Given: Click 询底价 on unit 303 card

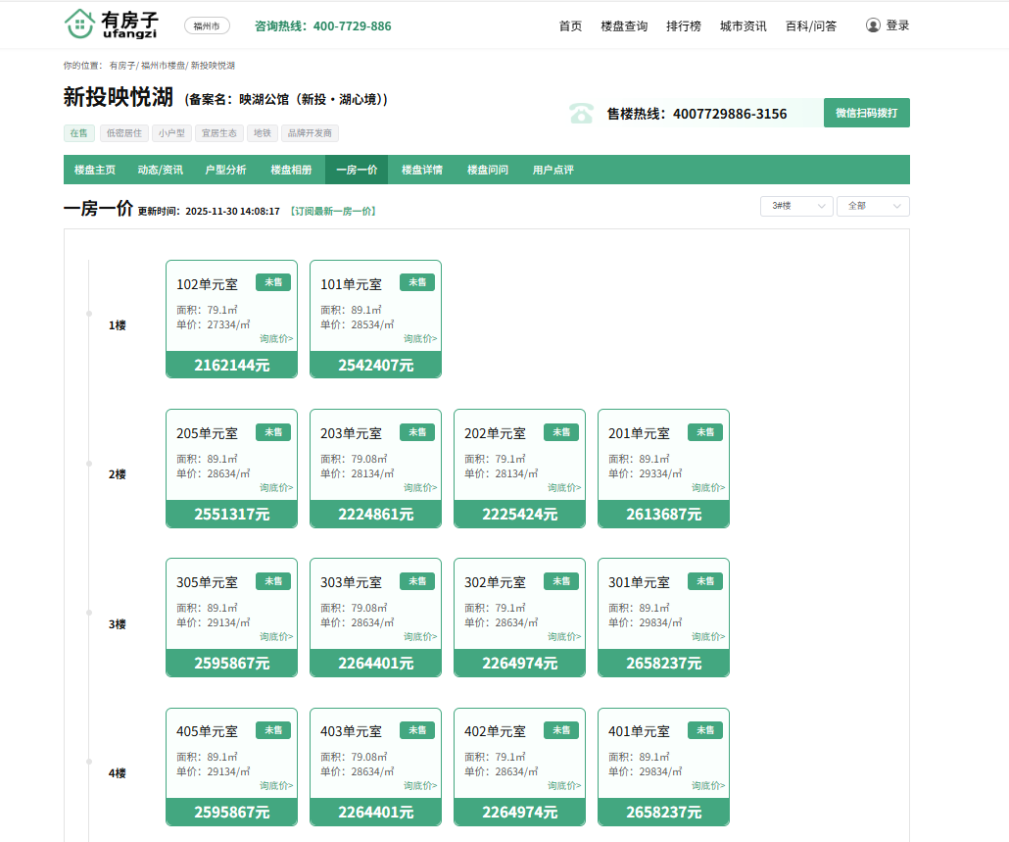Looking at the screenshot, I should (x=419, y=636).
